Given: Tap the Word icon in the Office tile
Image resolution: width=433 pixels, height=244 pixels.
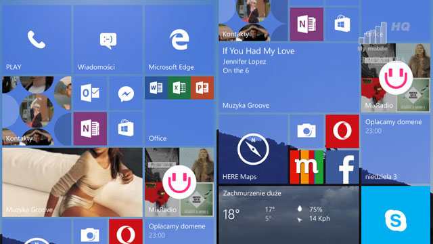Looking at the screenshot, I should (x=156, y=88).
